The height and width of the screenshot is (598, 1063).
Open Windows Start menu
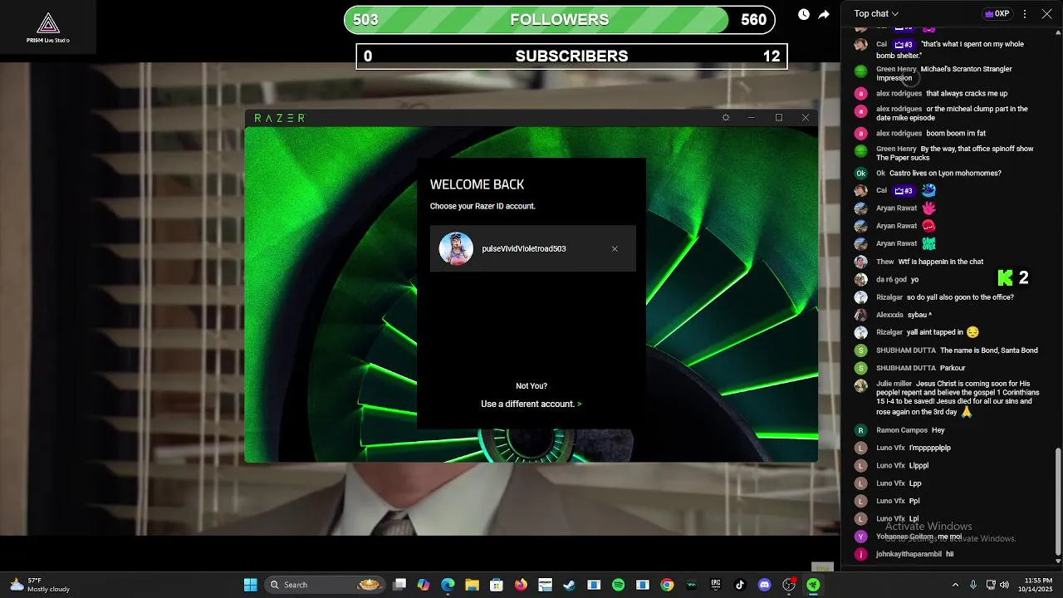pyautogui.click(x=251, y=585)
